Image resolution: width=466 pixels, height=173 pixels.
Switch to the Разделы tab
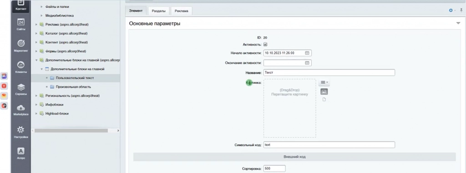[158, 11]
